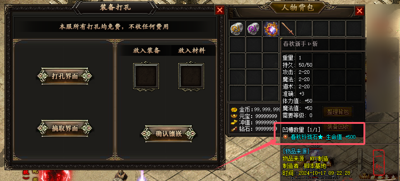Click the 金币 gold coin icon
400x181 pixels.
(x=234, y=110)
